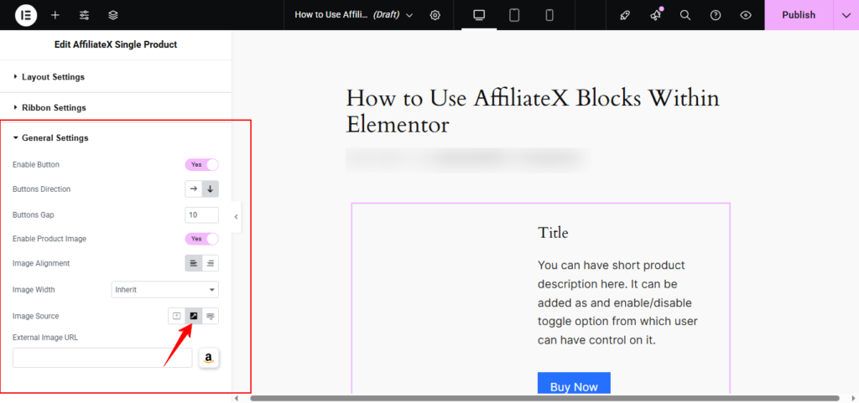This screenshot has height=403, width=859.
Task: Open the help question mark icon
Action: click(716, 15)
